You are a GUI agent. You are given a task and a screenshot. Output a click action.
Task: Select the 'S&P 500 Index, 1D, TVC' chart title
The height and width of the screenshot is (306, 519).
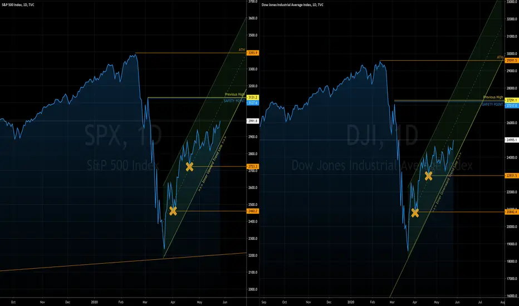tap(18, 5)
